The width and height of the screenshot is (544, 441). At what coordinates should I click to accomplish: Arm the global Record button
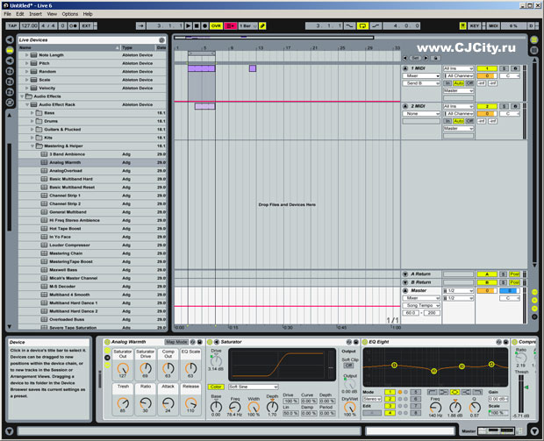(204, 25)
